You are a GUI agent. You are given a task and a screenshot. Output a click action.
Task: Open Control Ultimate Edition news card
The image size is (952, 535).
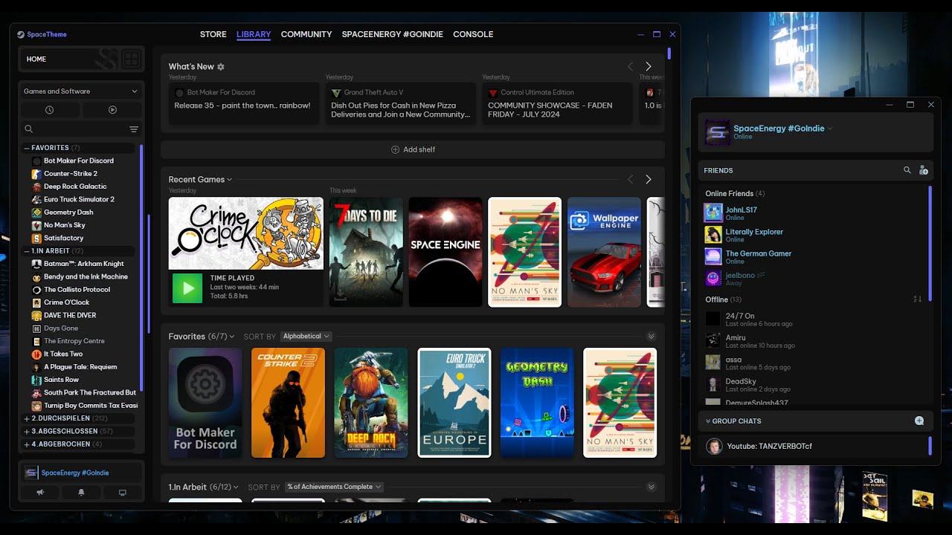pyautogui.click(x=557, y=103)
